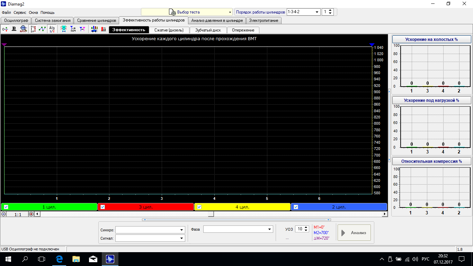Screen dimensions: 473x266
Task: Open the Файл menu
Action: pyautogui.click(x=6, y=12)
